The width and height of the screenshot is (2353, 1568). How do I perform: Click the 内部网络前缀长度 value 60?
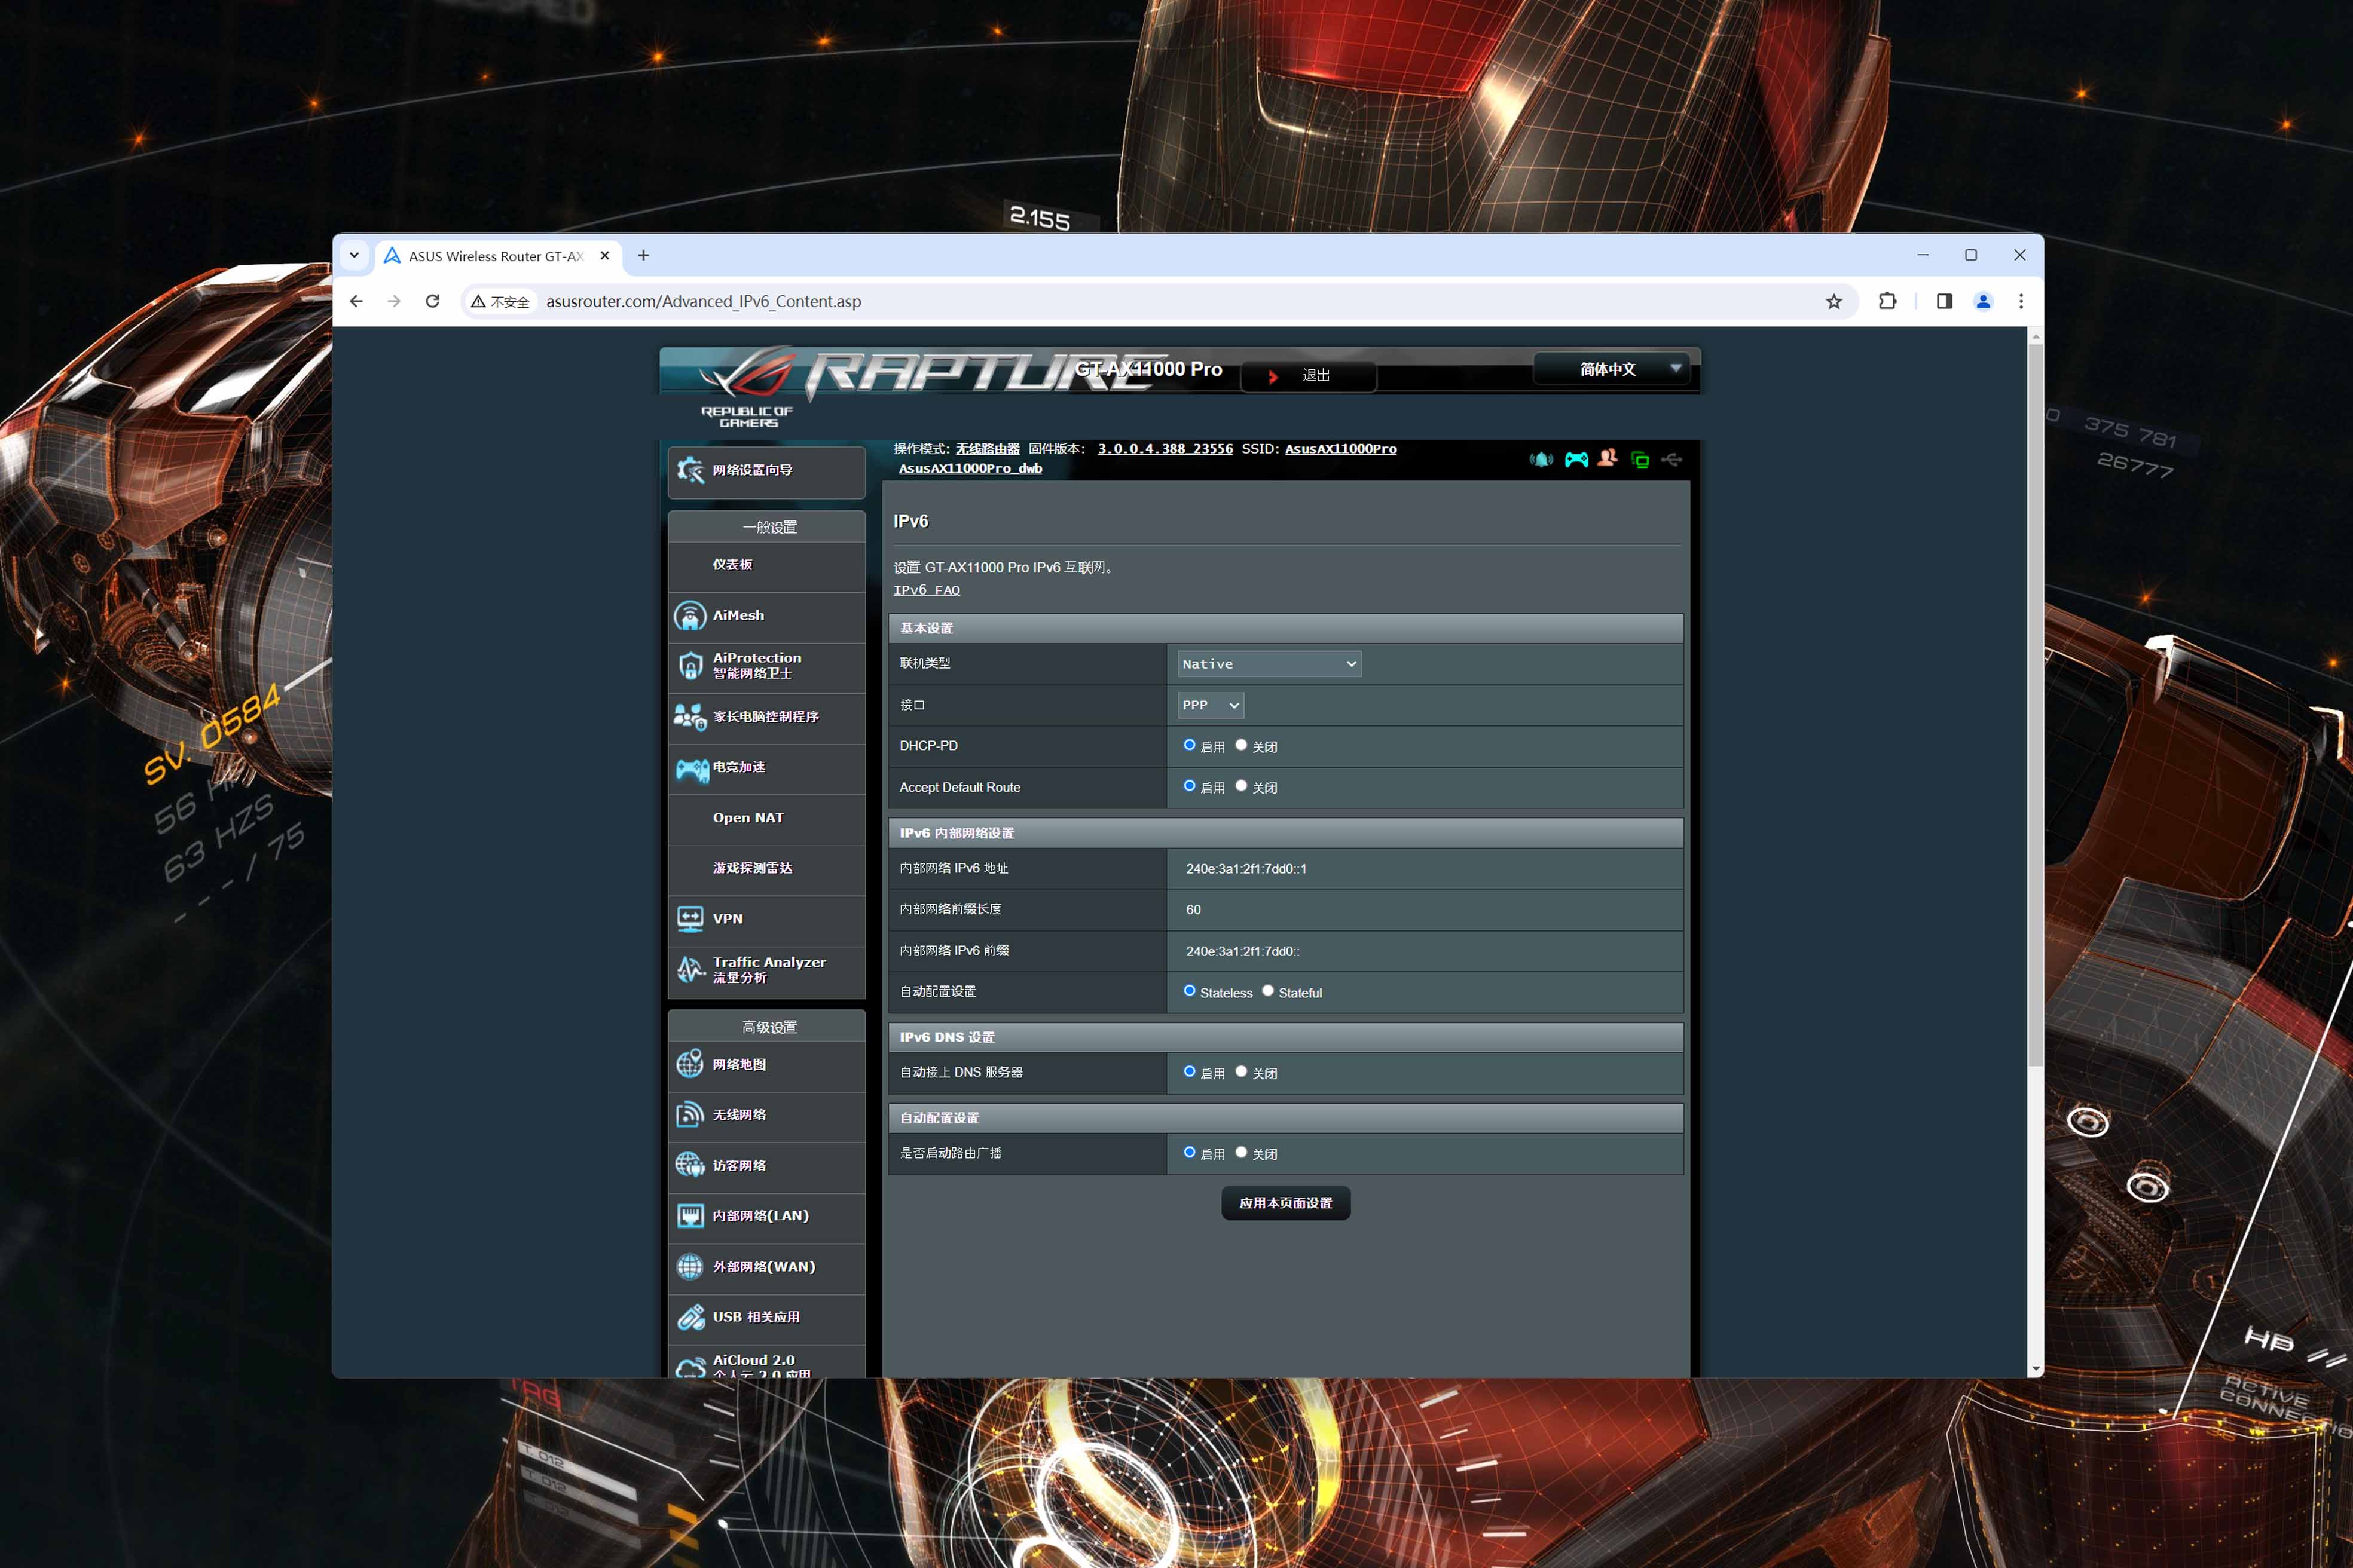coord(1193,910)
